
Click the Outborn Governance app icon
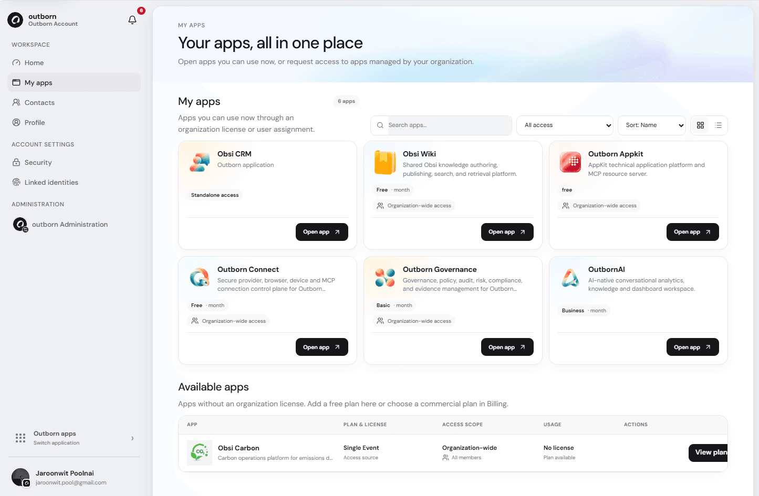(385, 278)
